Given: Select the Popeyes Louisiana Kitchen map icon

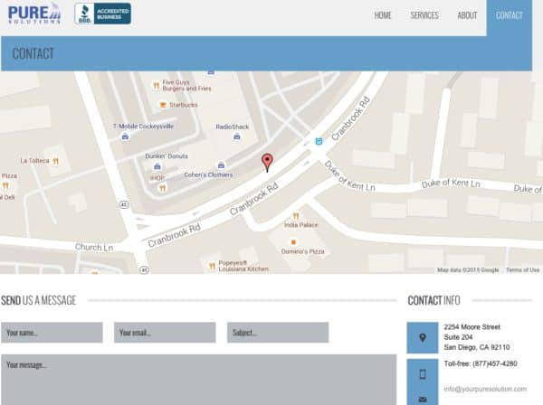Looking at the screenshot, I should (x=212, y=266).
